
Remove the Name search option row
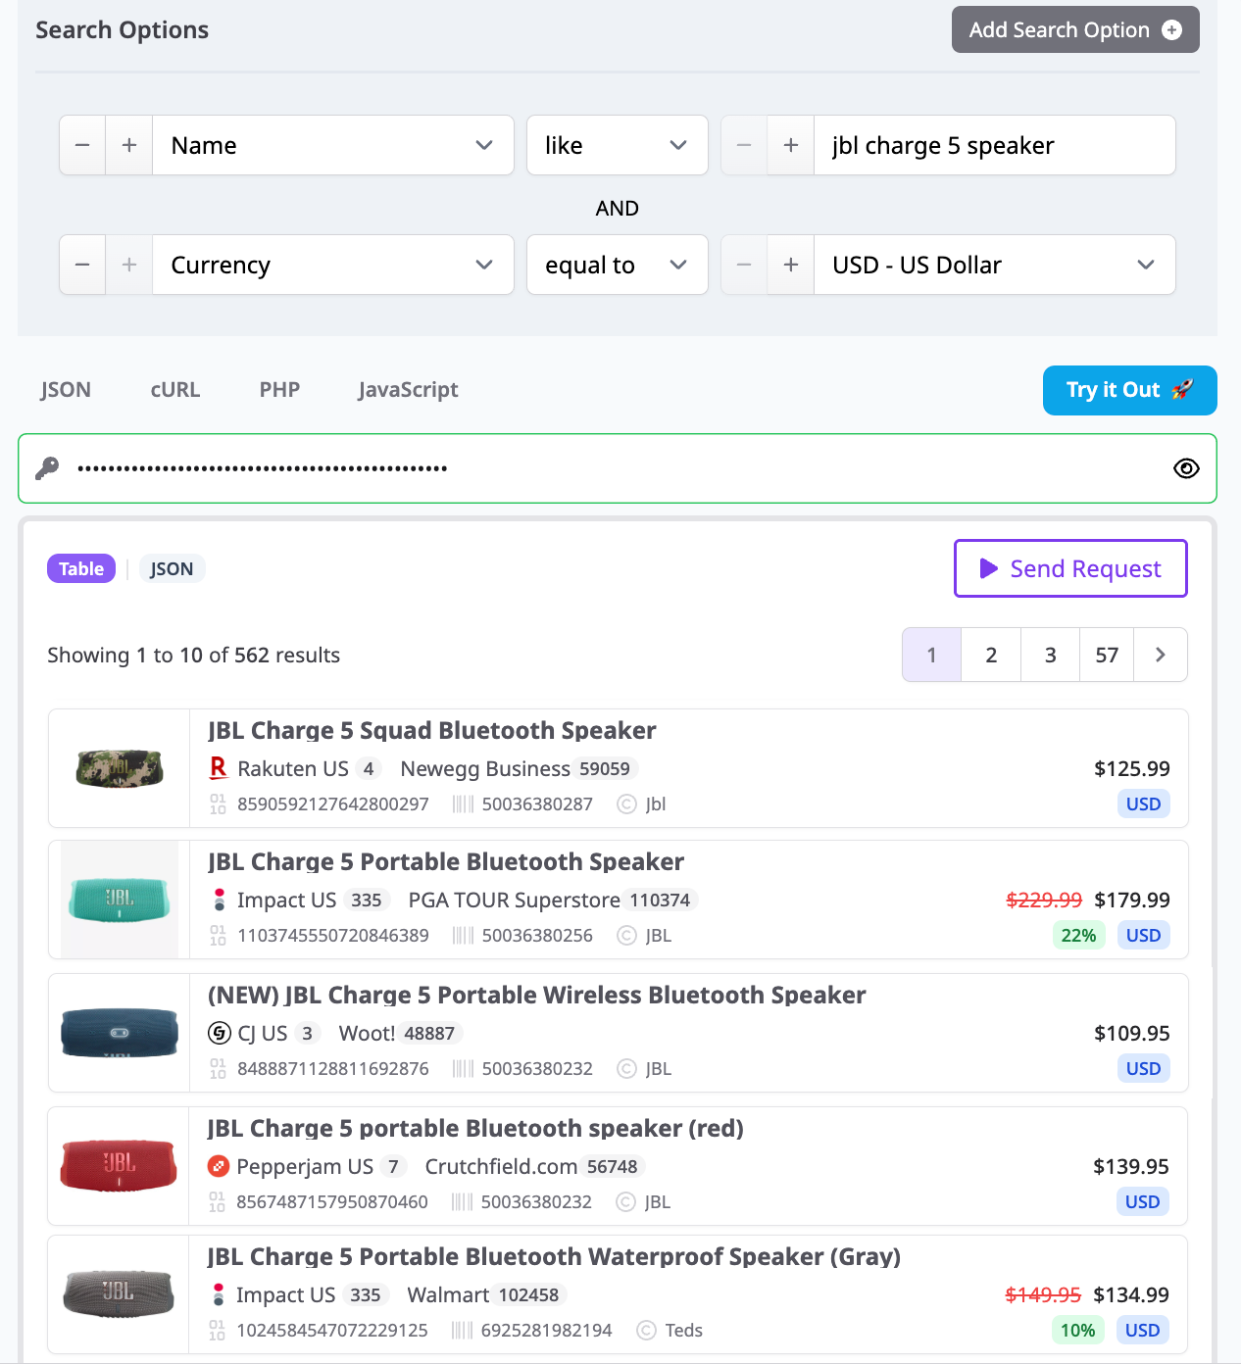[82, 145]
